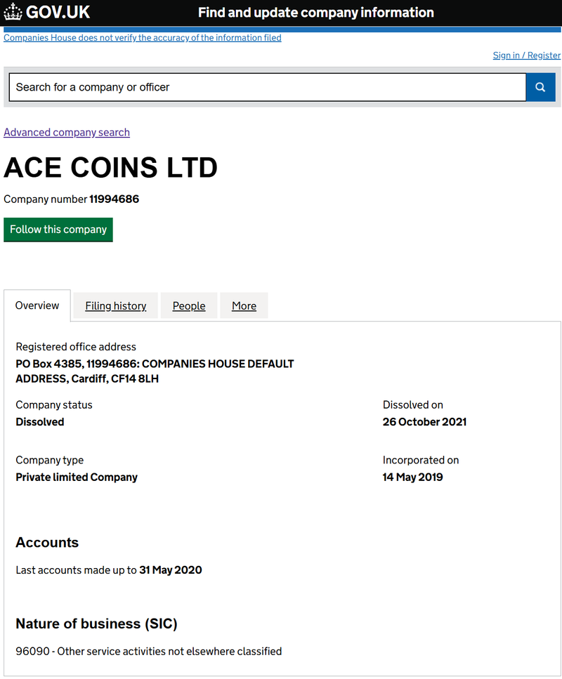Screen dimensions: 562x679
Task: Select the Overview tab
Action: point(37,305)
